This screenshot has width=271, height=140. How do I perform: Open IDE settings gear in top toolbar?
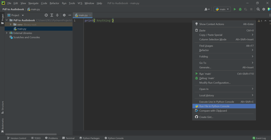(264, 9)
